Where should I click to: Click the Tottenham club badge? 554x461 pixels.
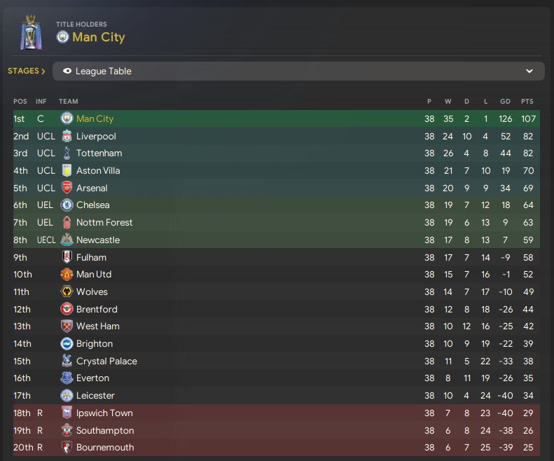(67, 153)
